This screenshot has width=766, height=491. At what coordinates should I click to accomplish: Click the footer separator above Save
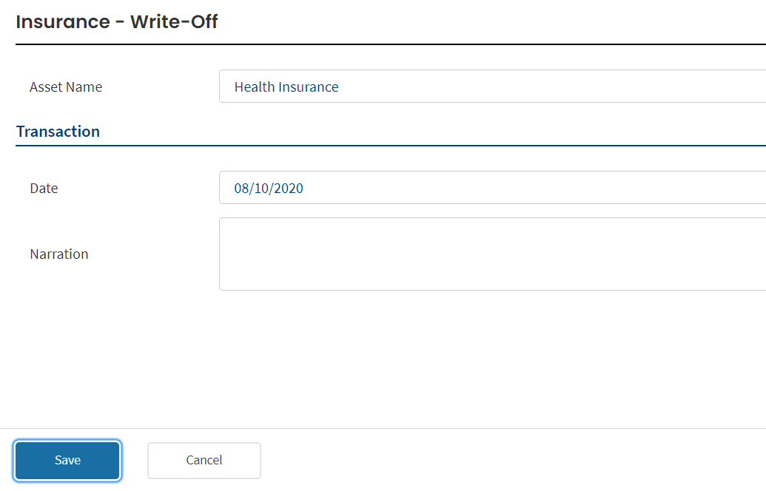point(383,429)
